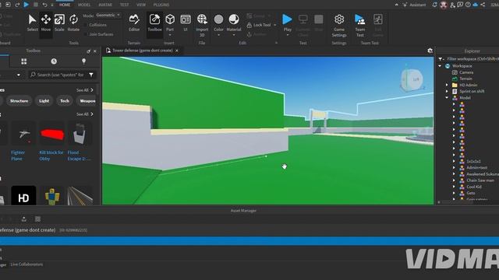Viewport: 499px width, 280px height.
Task: Open the Assistant panel
Action: tap(414, 5)
